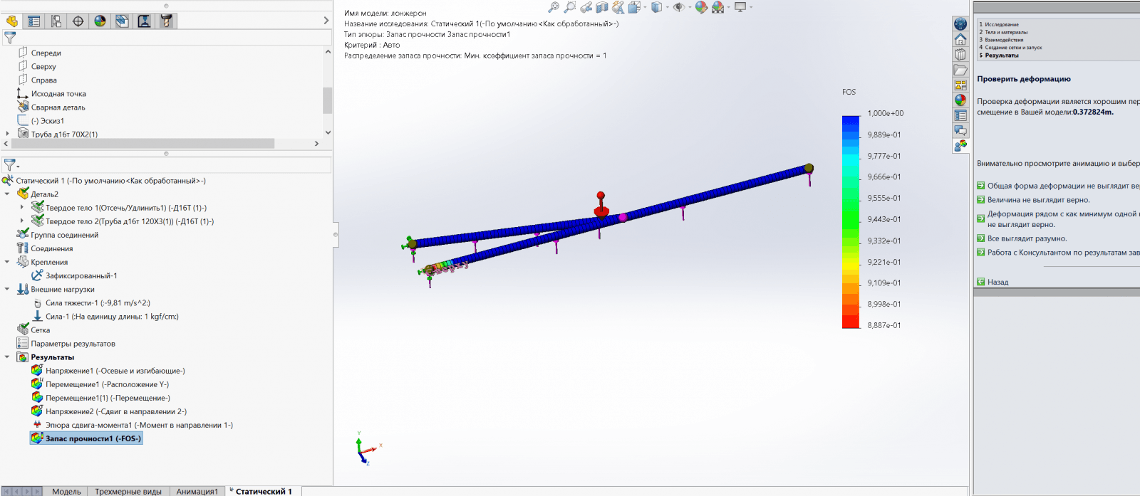Click the red band of the FOS legend

(x=851, y=320)
